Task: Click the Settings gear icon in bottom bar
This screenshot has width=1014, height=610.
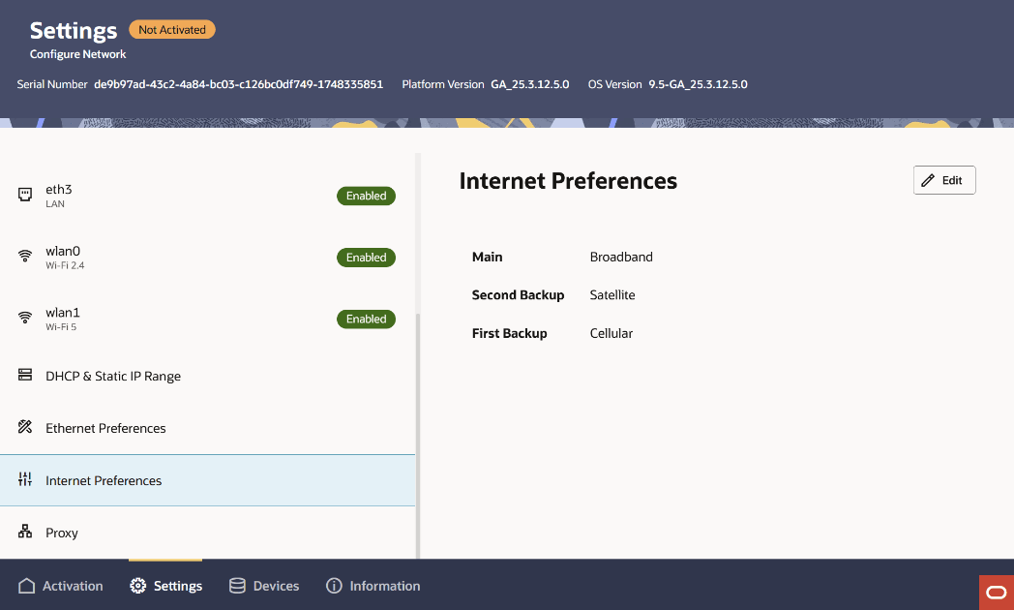Action: 136,585
